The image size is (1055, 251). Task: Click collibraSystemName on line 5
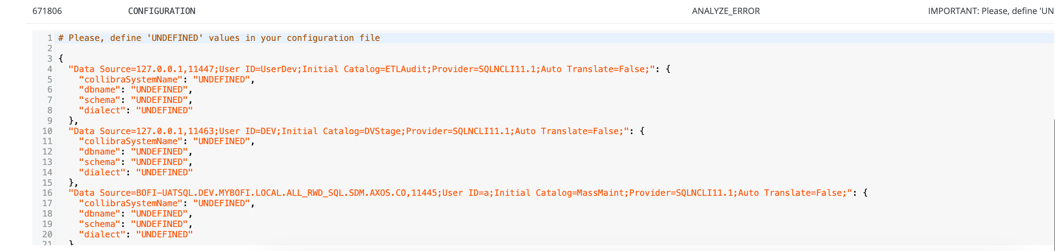coord(131,80)
